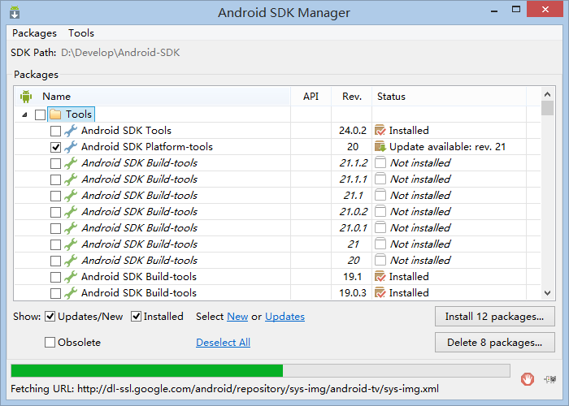This screenshot has height=406, width=569.
Task: Click installed status icon for SDK Tools
Action: tap(380, 131)
